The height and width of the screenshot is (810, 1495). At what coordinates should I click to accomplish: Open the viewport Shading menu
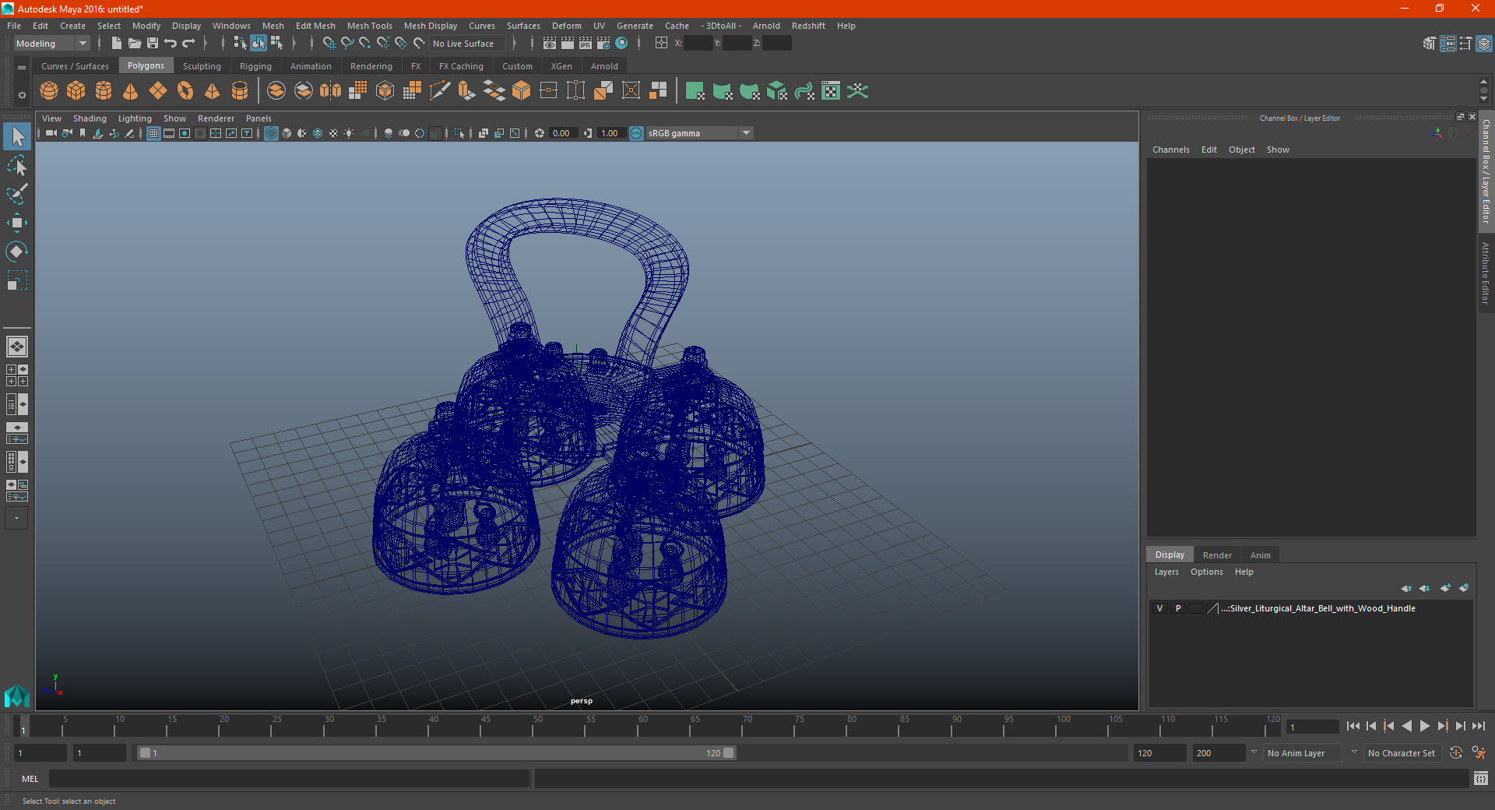tap(90, 118)
